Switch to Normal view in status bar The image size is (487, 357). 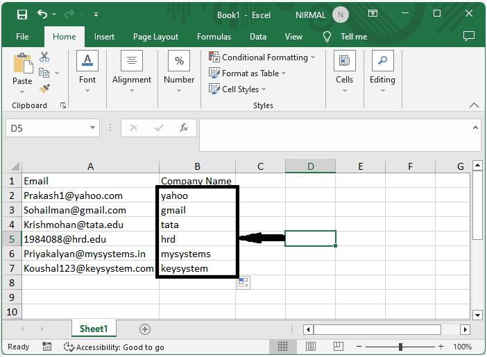(283, 347)
